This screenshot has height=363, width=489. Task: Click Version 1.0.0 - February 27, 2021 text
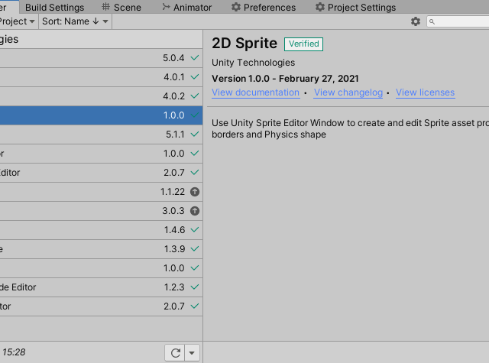point(285,79)
